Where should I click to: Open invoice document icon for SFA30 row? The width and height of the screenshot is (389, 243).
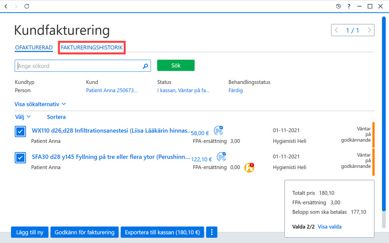[221, 156]
